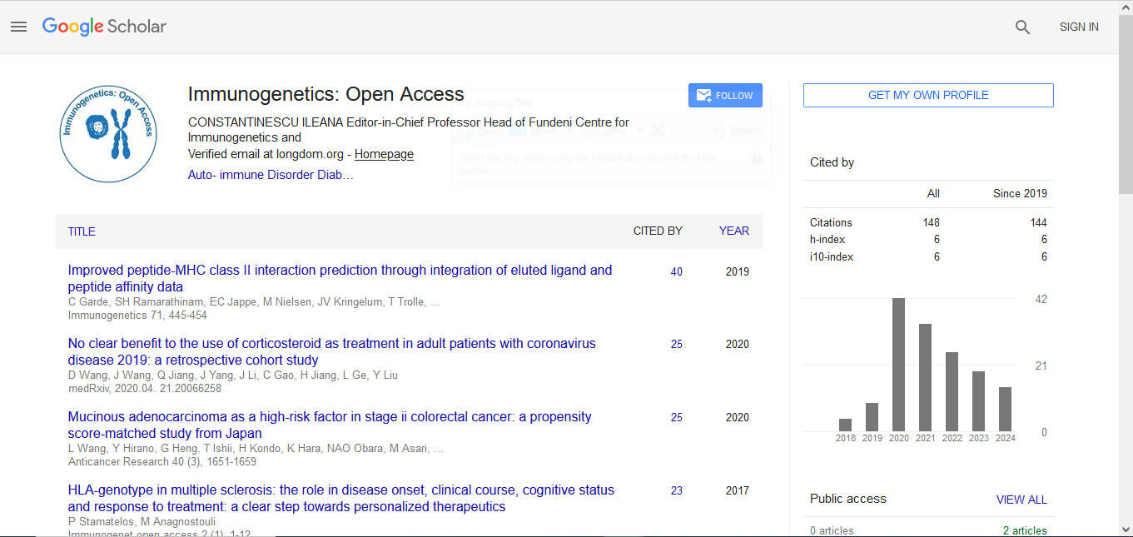Sort publications by Title column
Viewport: 1133px width, 537px height.
pos(82,231)
